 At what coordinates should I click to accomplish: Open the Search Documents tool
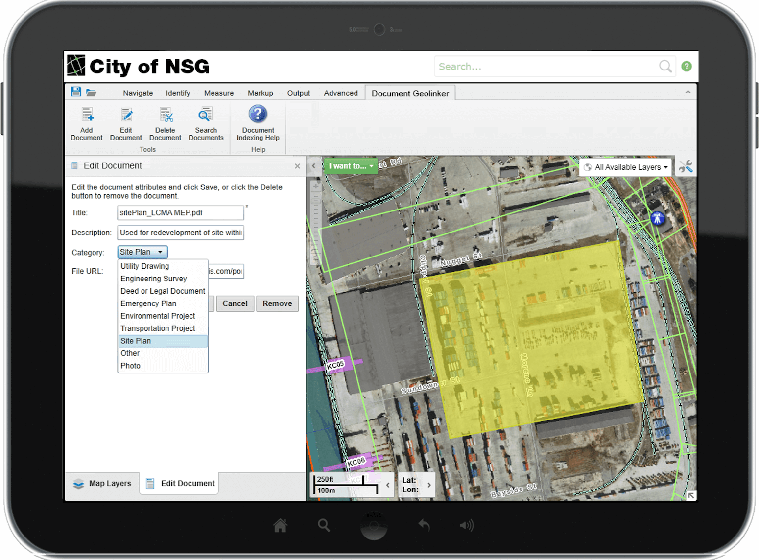(x=206, y=124)
